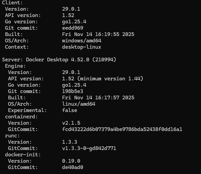
Task: Click the docker-init version 0.19.0
Action: tap(71, 161)
